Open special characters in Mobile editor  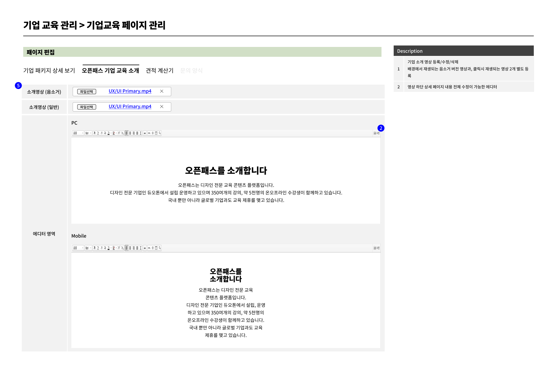pos(153,248)
